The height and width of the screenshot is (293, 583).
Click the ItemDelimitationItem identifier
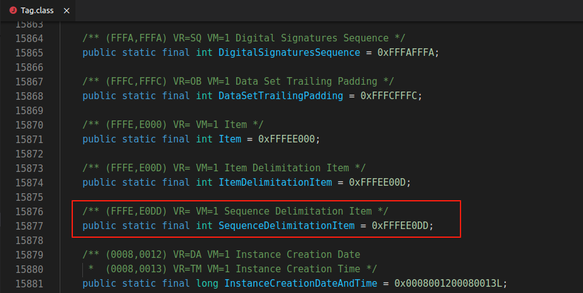275,183
